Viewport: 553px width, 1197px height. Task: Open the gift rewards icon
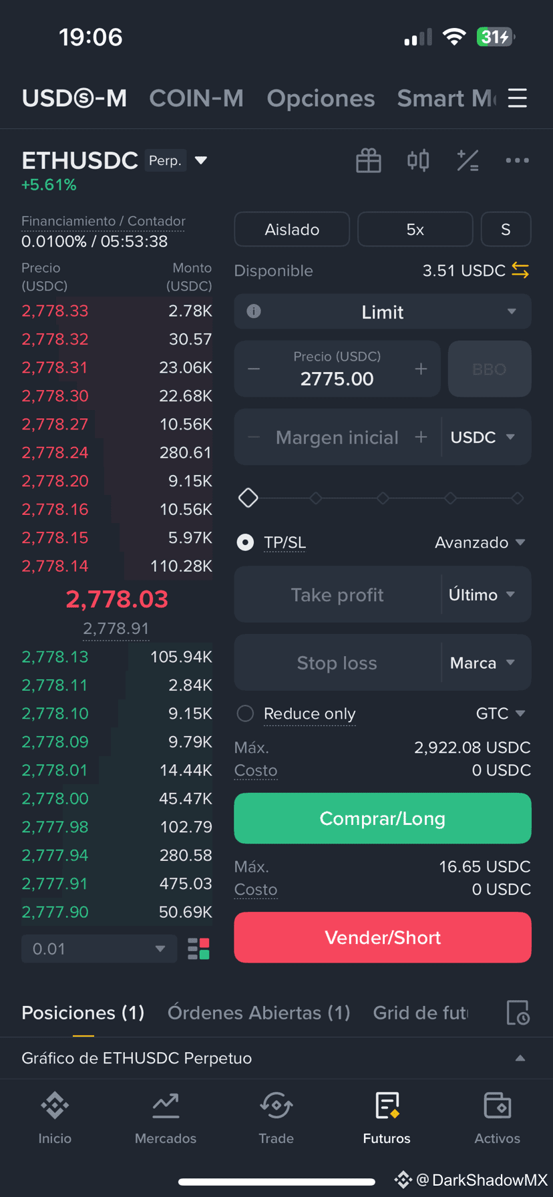tap(368, 160)
